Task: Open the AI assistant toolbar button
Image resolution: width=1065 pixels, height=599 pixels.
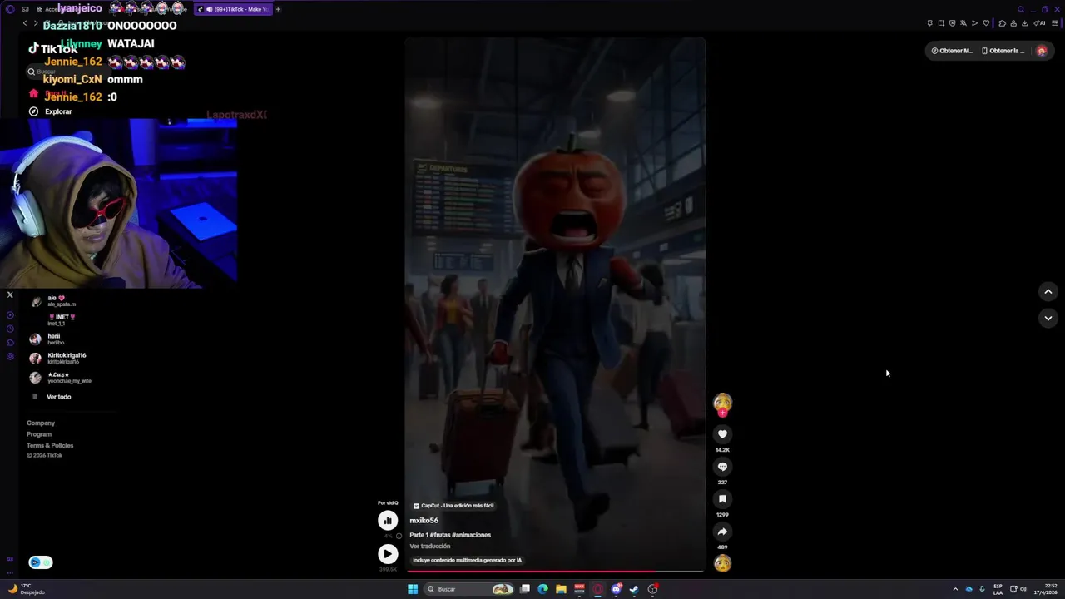Action: coord(1038,23)
